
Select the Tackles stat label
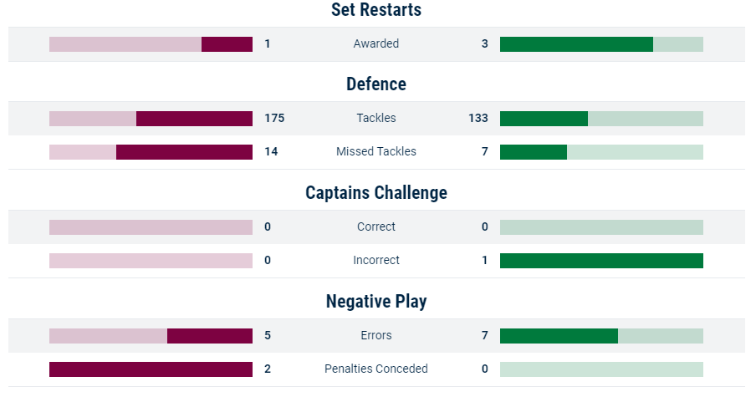376,118
